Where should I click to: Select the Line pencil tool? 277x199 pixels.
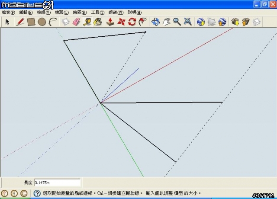point(20,22)
